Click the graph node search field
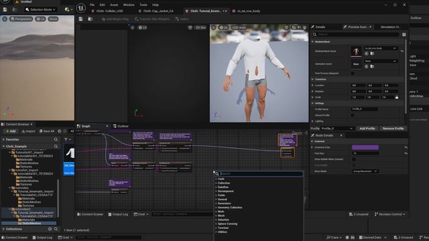Image resolution: width=429 pixels, height=241 pixels. click(x=259, y=174)
